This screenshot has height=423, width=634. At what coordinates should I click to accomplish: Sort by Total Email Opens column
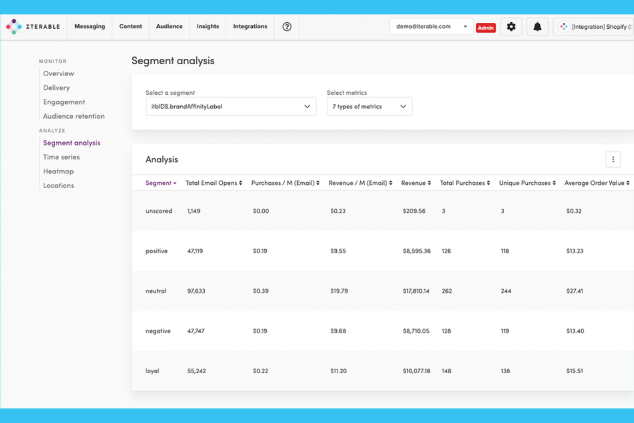point(214,183)
